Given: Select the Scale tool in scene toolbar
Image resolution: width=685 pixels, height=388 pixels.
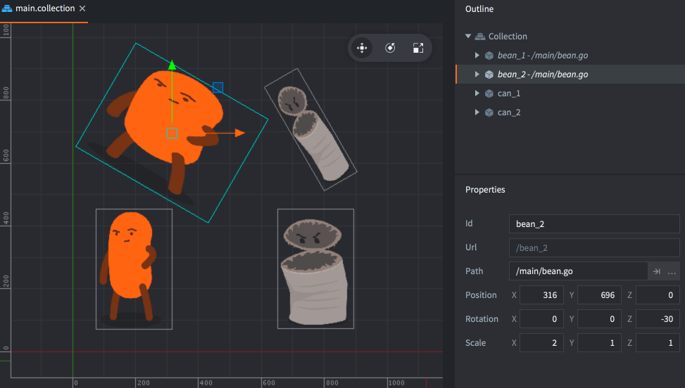Looking at the screenshot, I should pos(418,48).
